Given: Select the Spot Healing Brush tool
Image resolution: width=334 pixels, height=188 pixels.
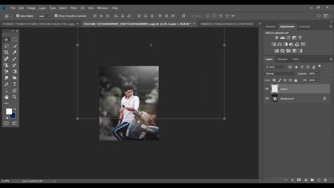Looking at the screenshot, I should (6, 59).
